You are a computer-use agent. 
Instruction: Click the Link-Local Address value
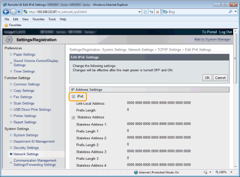tap(159, 103)
